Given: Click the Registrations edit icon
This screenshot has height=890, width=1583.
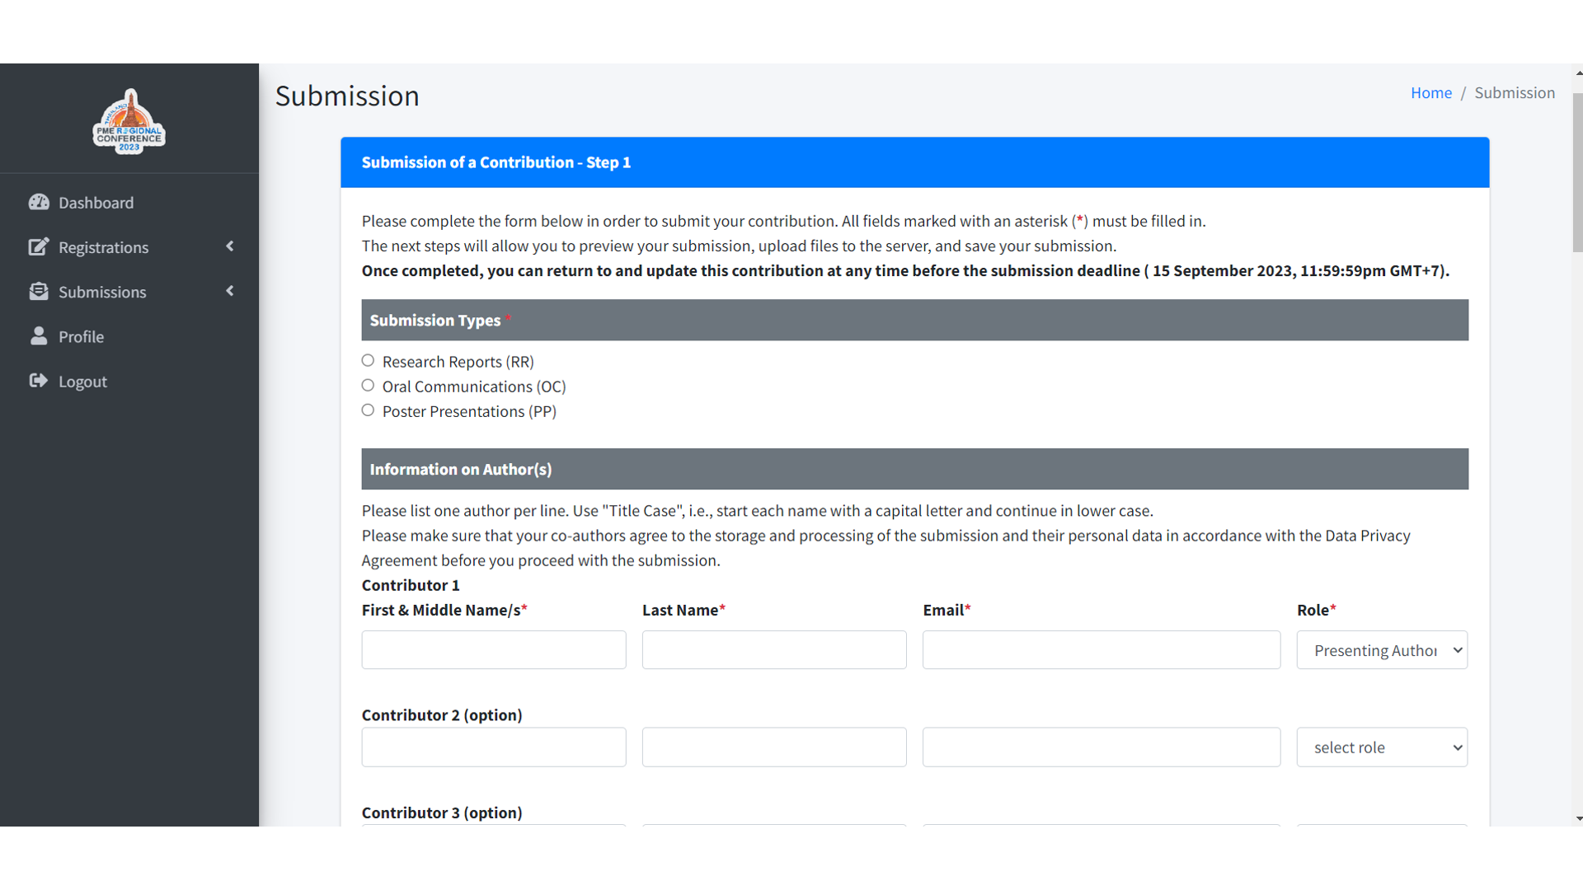Looking at the screenshot, I should click(x=39, y=246).
